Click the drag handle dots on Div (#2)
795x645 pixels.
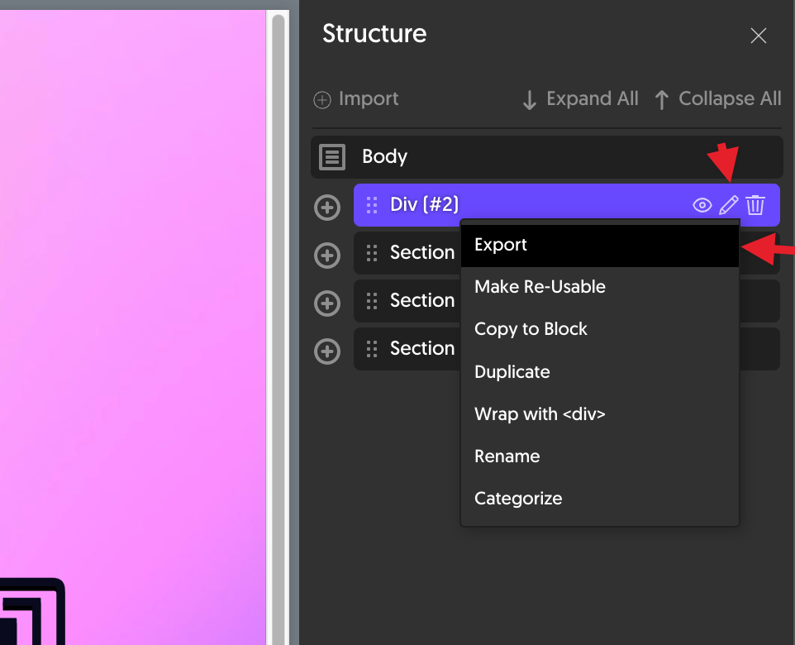point(372,205)
